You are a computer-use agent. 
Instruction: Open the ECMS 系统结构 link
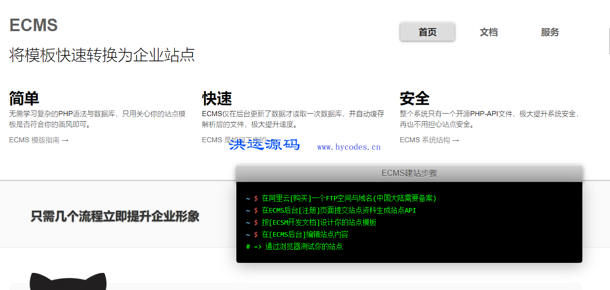pos(429,140)
